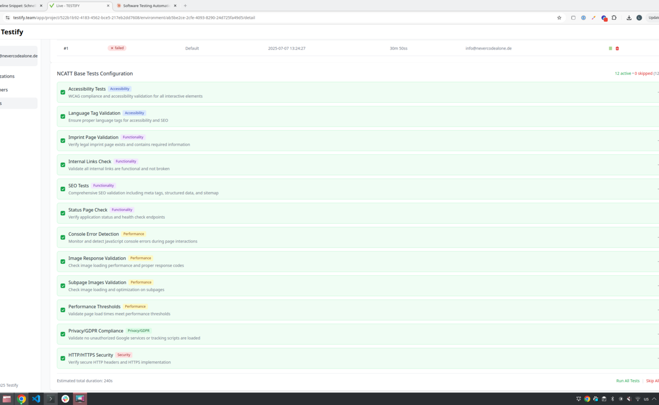Toggle Subpage Images Validation checkbox

(x=63, y=286)
